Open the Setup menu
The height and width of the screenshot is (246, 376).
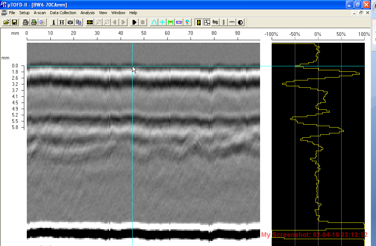pos(24,13)
